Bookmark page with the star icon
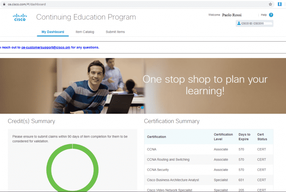 (x=270, y=4)
